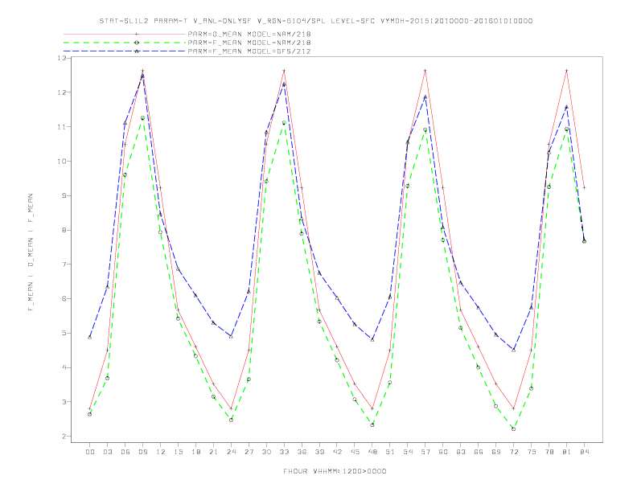
Task: Click the y-axis tick label 12
Action: (x=61, y=92)
